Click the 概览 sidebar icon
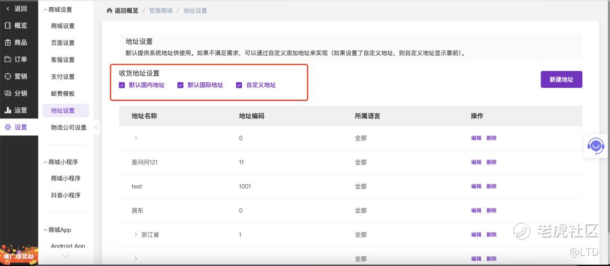610x266 pixels. click(8, 25)
